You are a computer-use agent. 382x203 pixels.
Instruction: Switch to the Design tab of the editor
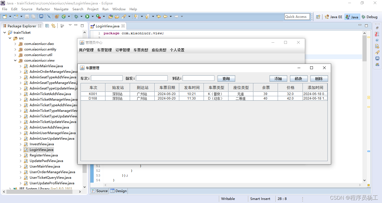119,191
